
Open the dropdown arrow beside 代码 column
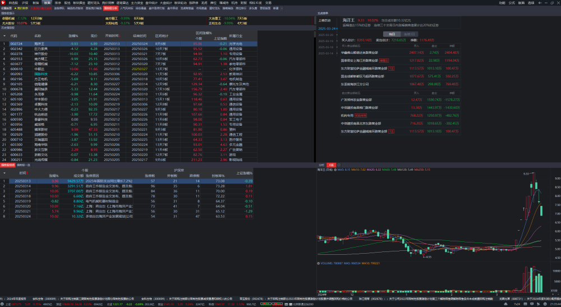(x=4, y=36)
